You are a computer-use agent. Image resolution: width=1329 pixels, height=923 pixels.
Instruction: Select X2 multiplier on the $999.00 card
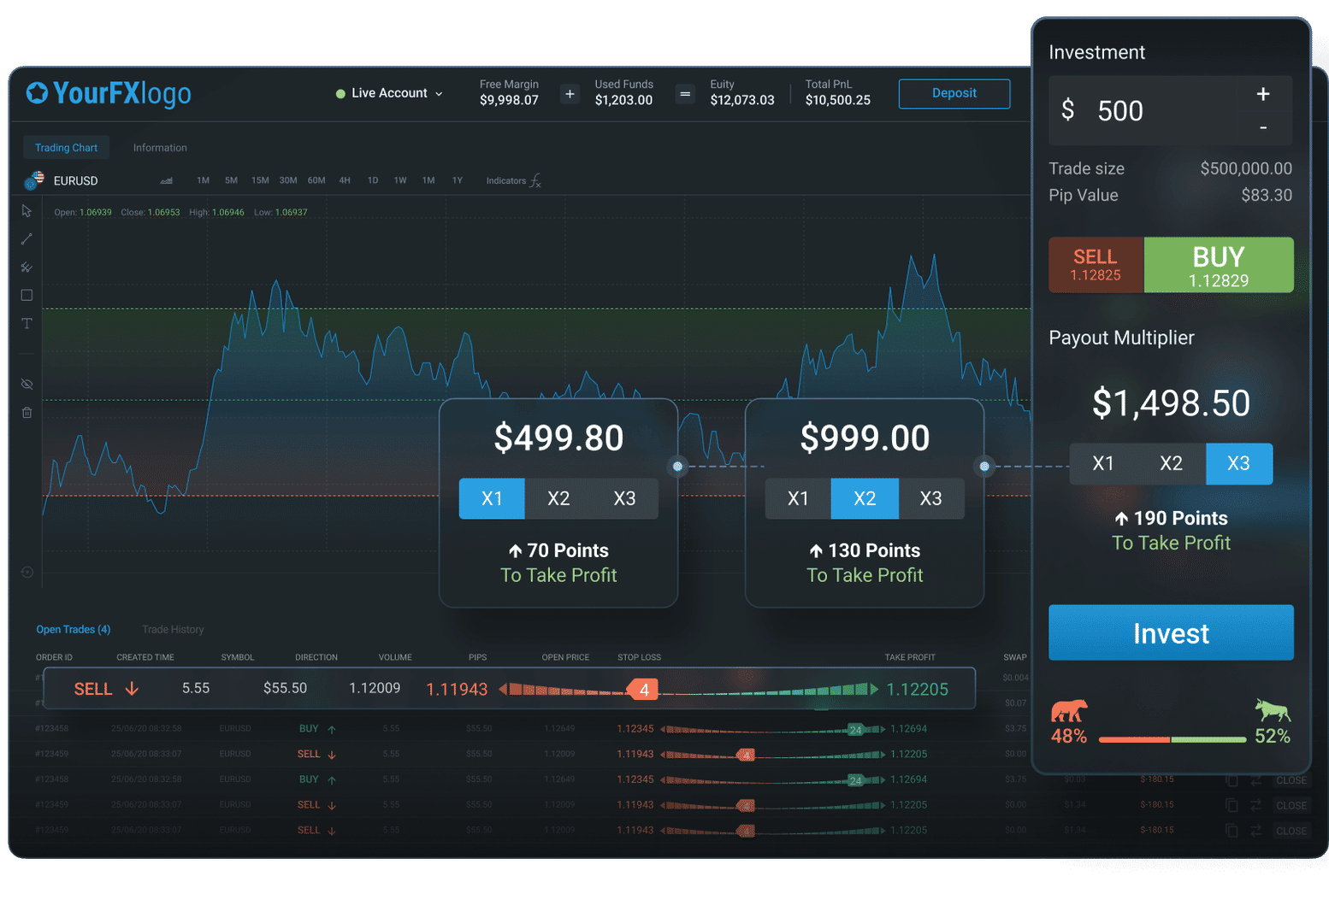coord(865,498)
